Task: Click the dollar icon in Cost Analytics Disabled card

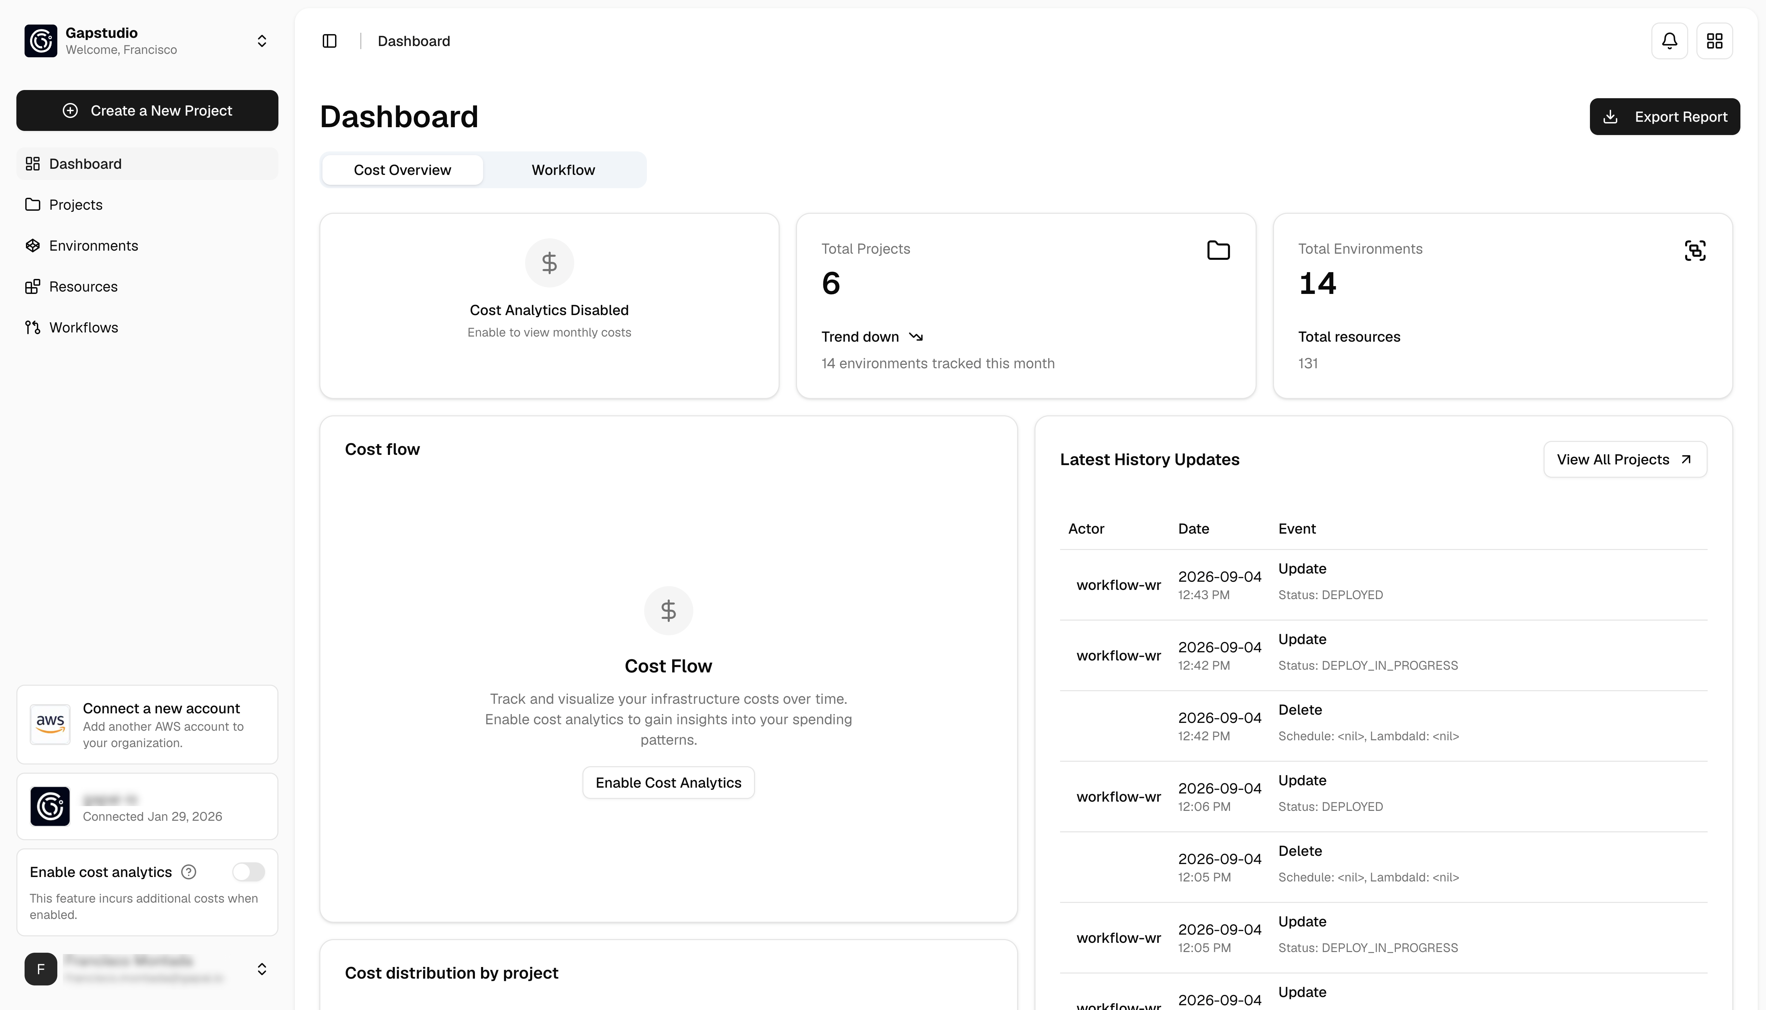Action: click(x=550, y=263)
